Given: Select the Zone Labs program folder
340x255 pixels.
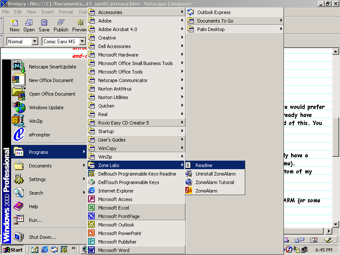Looking at the screenshot, I should point(136,165).
